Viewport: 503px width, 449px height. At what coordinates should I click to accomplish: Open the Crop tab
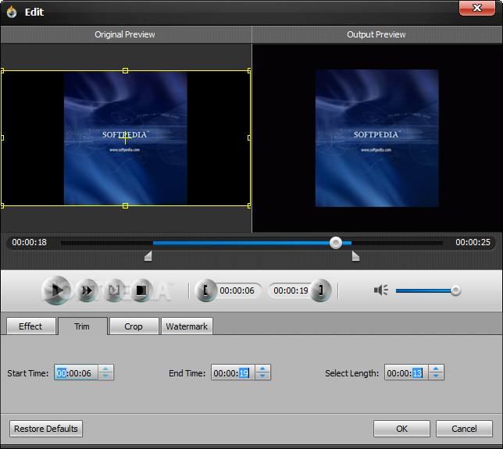pos(134,326)
